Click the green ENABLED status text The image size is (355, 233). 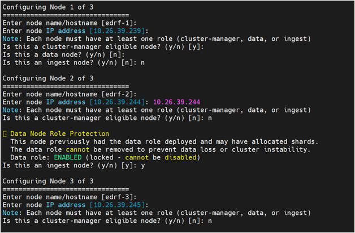pyautogui.click(x=68, y=157)
